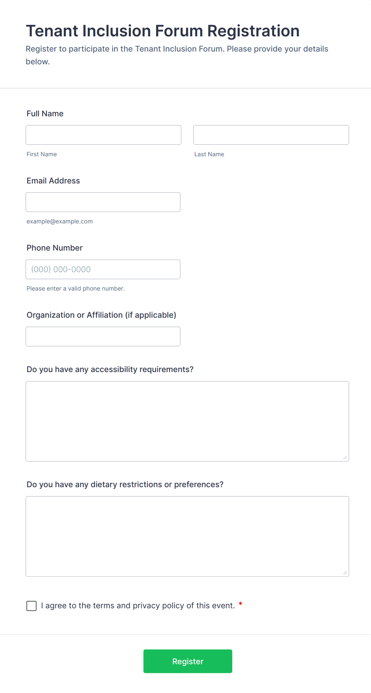
Task: Click the green Register button
Action: (188, 661)
